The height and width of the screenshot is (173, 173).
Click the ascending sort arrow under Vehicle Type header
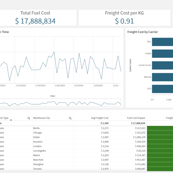(x=11, y=120)
